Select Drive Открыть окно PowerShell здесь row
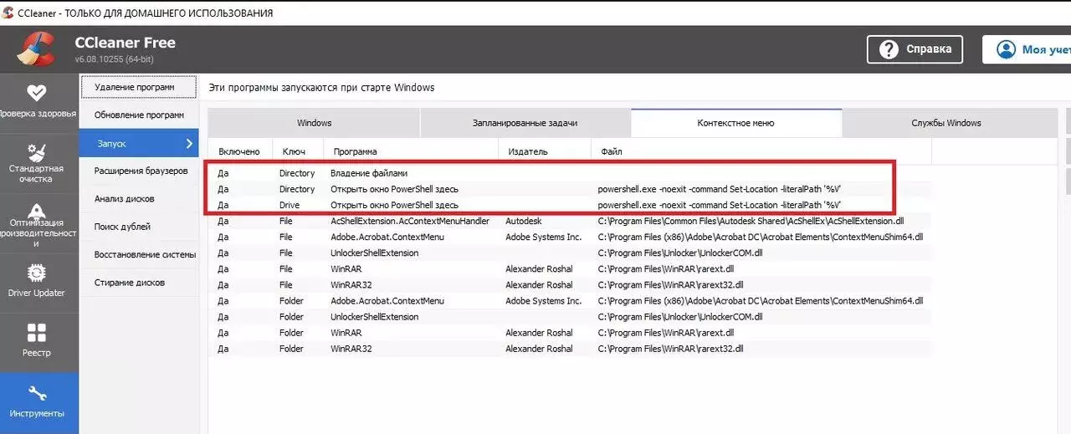Screen dimensions: 1071x434 pyautogui.click(x=570, y=205)
